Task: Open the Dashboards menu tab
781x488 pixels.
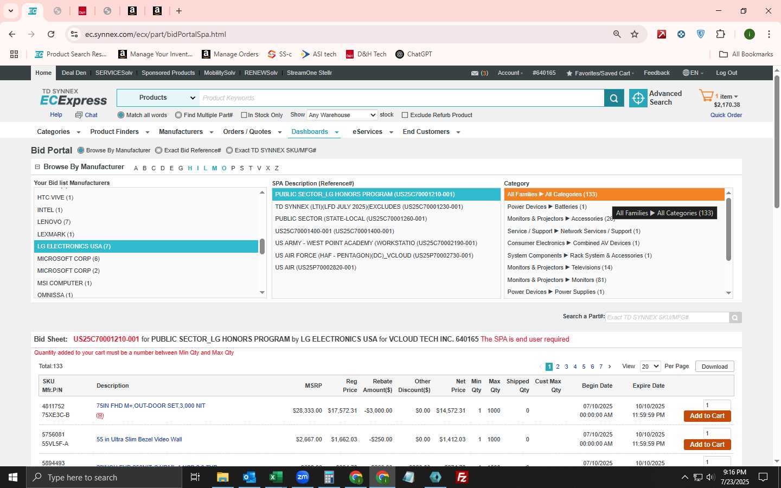Action: click(315, 132)
